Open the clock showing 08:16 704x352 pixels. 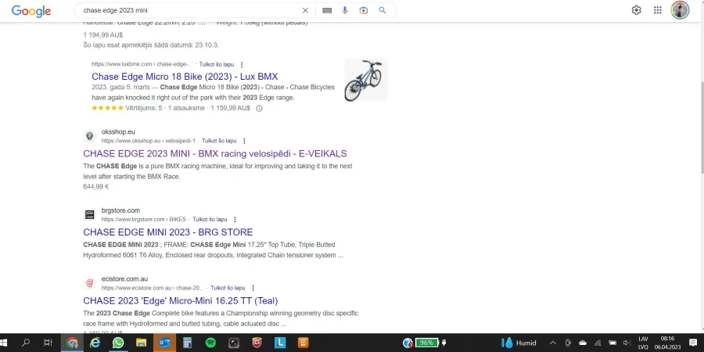667,343
